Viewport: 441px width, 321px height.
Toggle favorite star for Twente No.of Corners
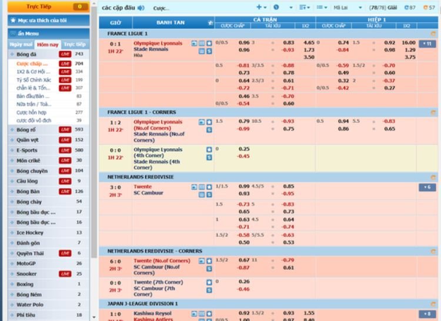pos(209,260)
